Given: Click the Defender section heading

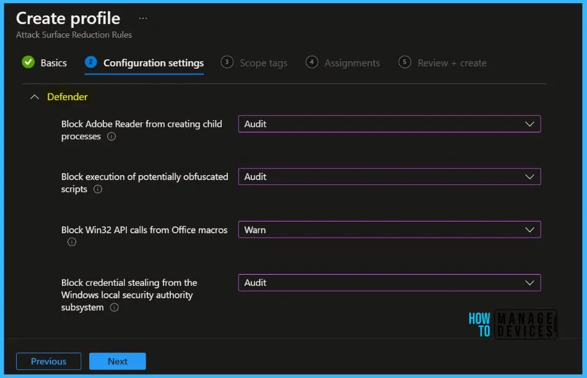Looking at the screenshot, I should point(67,97).
